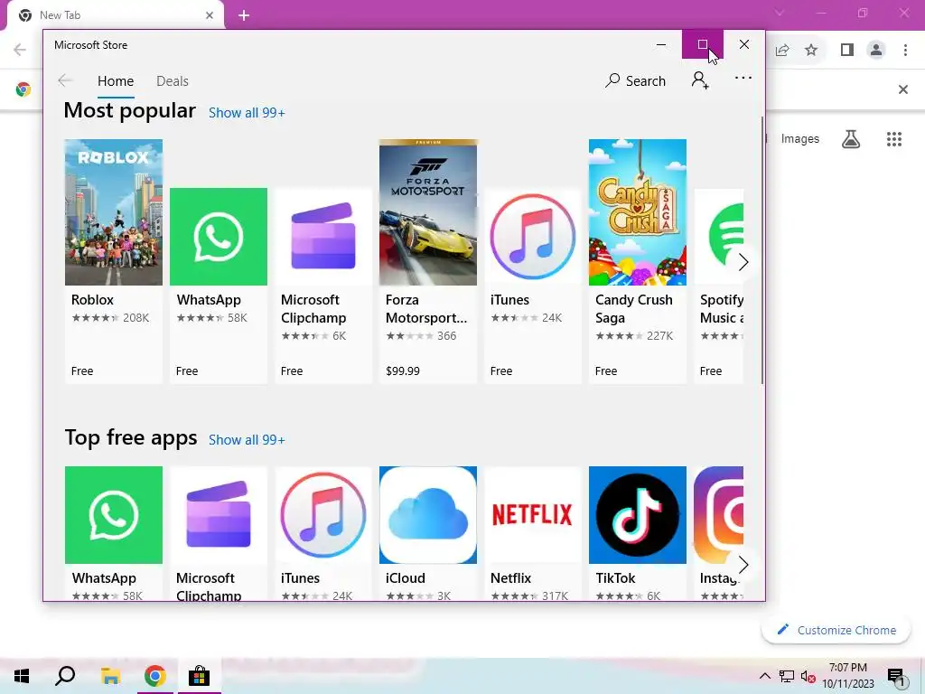Go back with the Store back arrow

tap(65, 80)
